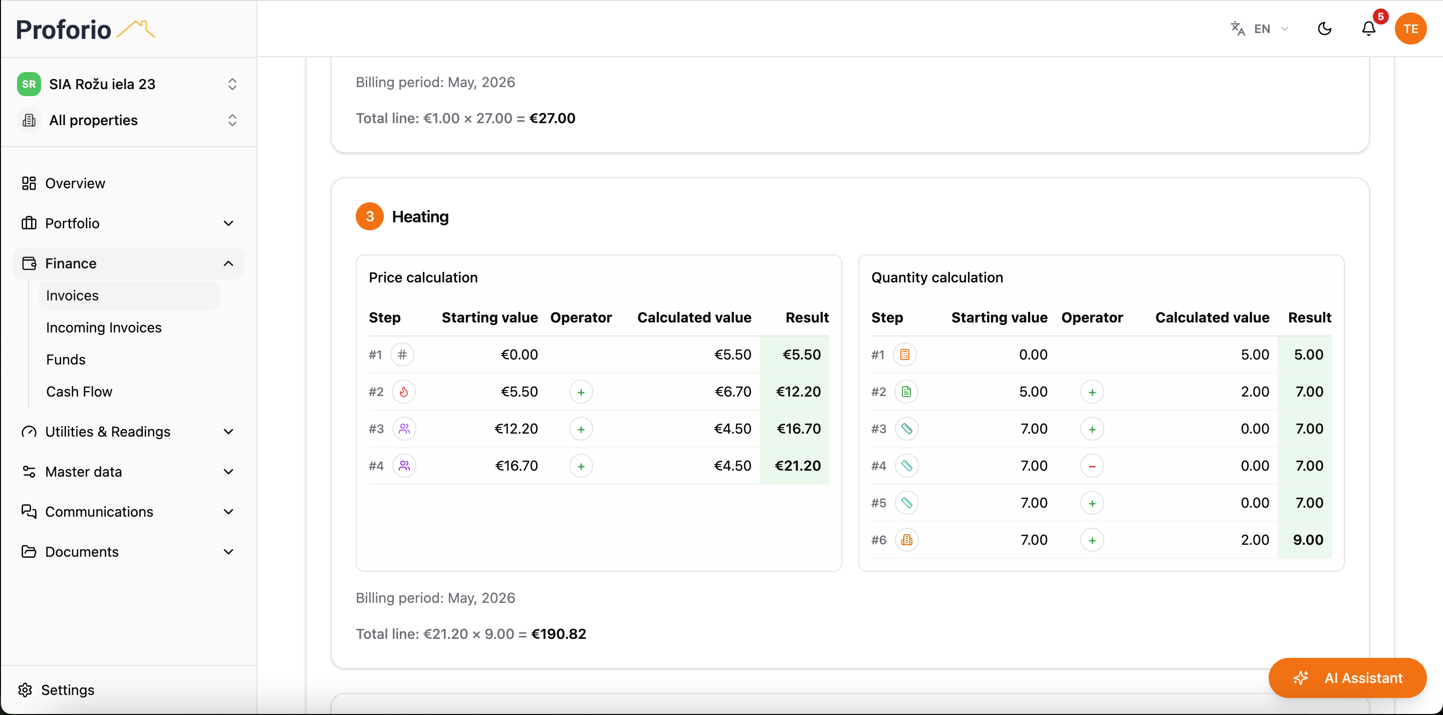Click the Communications chat icon
This screenshot has height=715, width=1443.
[29, 512]
